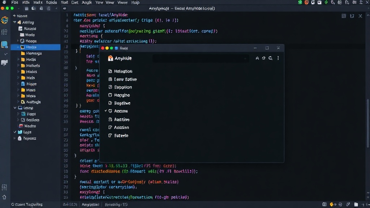Open the 'Angik' menu in menu bar
This screenshot has height=208, width=370.
[87, 3]
